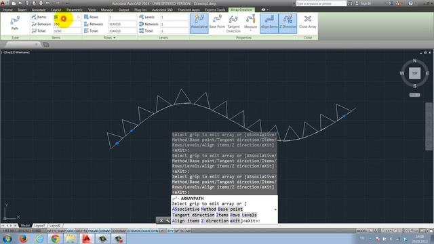This screenshot has width=434, height=244.
Task: Open the Manage ribbon tab
Action: point(107,9)
